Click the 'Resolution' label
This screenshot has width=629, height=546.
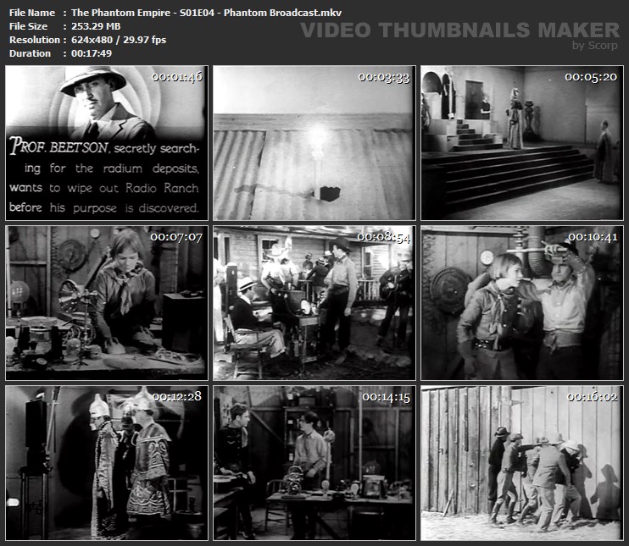35,40
